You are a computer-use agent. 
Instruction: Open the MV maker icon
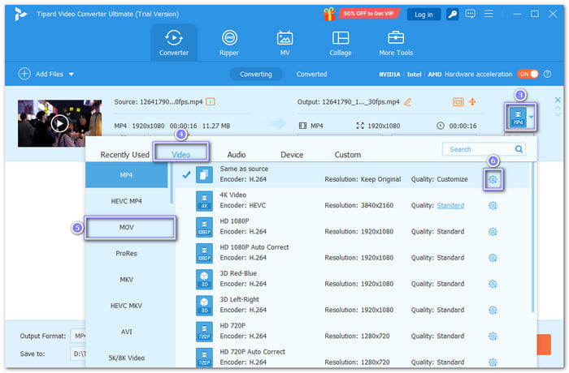click(284, 42)
